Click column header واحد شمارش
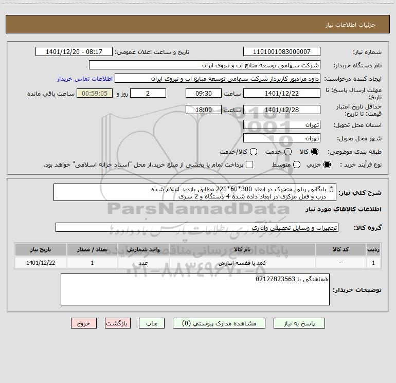 tap(143, 249)
